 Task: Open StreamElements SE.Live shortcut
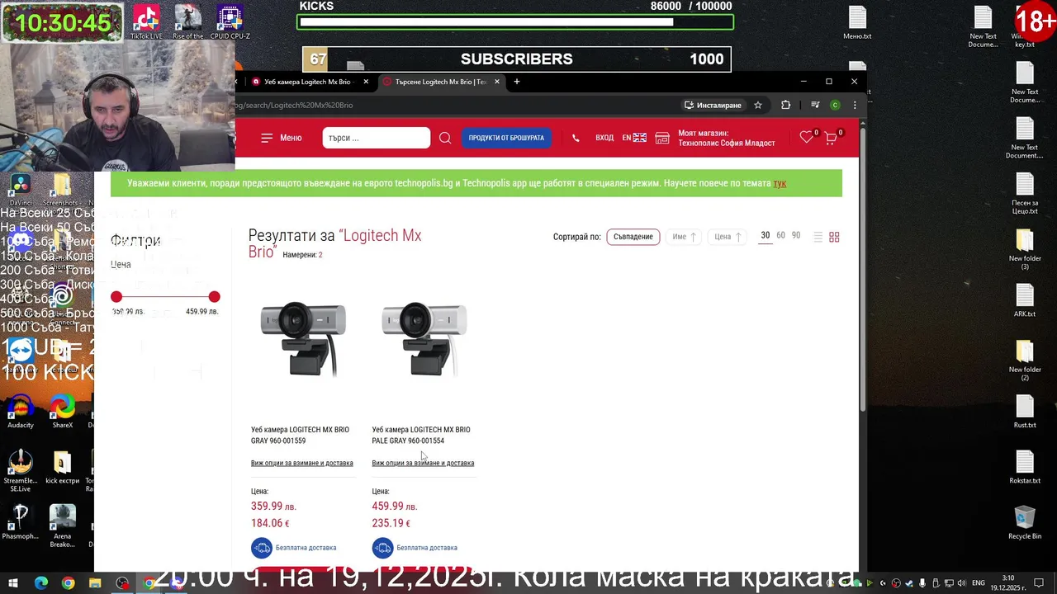click(x=21, y=471)
